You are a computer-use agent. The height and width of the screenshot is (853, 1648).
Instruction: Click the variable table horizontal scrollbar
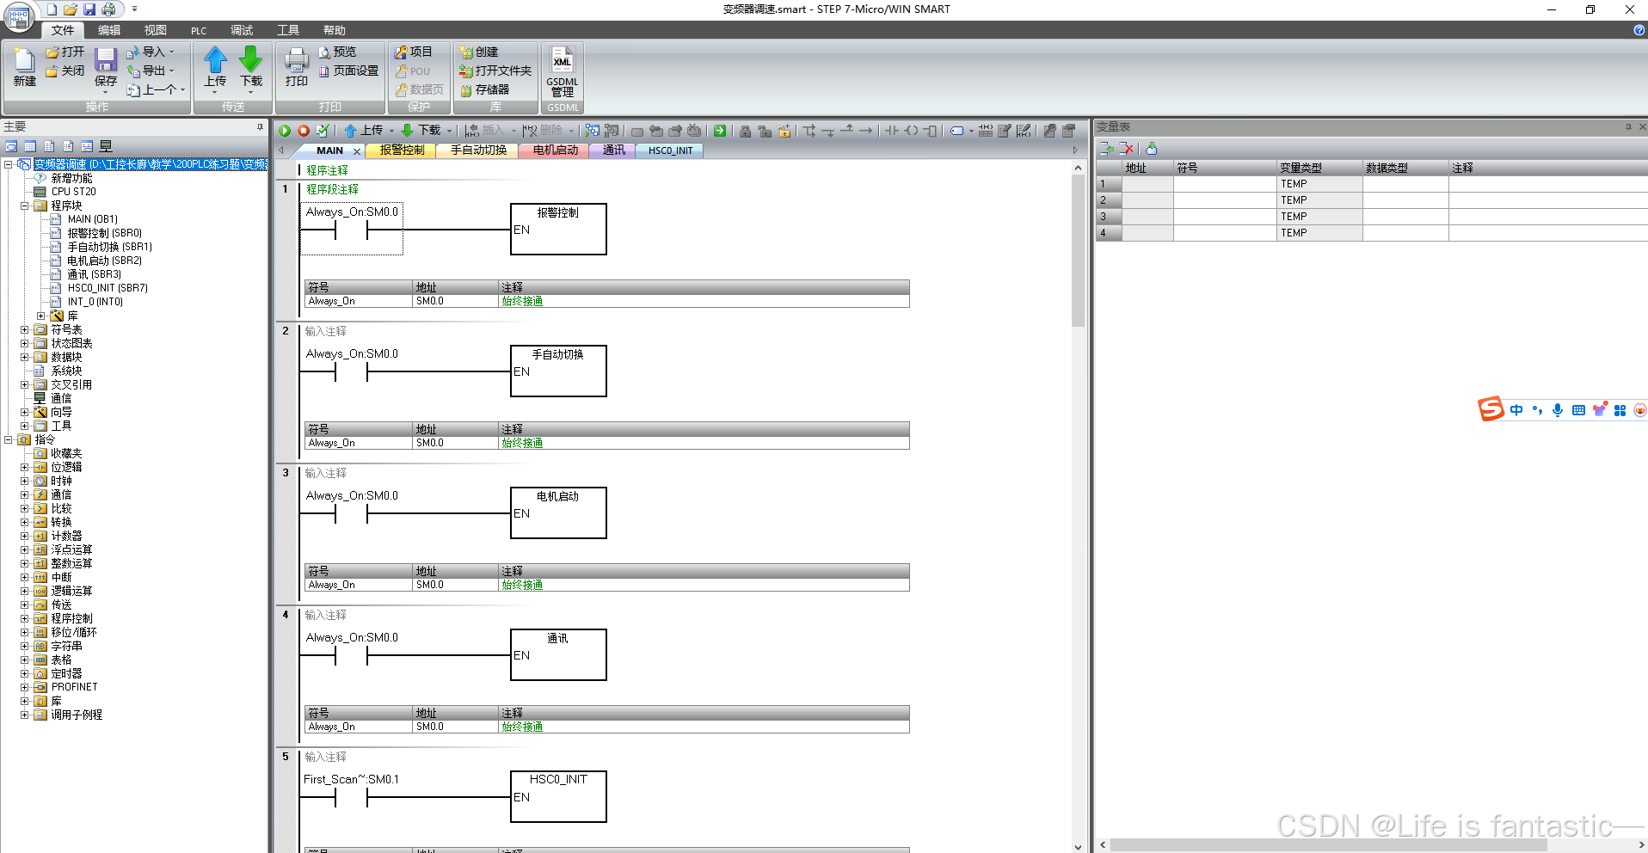[x=1328, y=845]
